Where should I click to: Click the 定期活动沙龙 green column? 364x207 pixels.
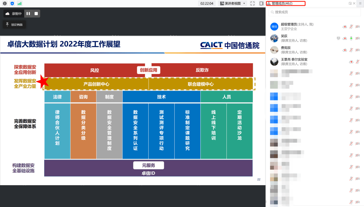(240, 131)
